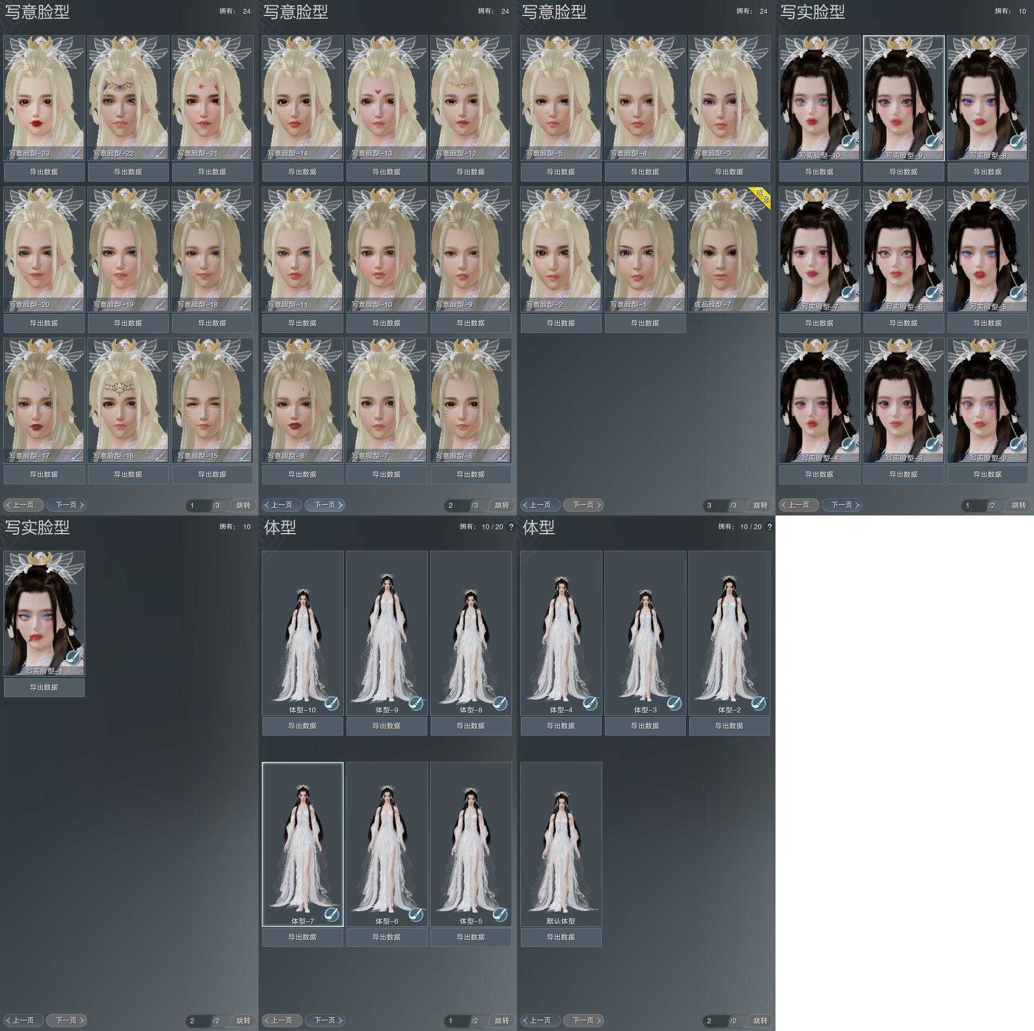Click the yellow 成品 badge on 成品脸型-7
The image size is (1034, 1031).
click(761, 196)
